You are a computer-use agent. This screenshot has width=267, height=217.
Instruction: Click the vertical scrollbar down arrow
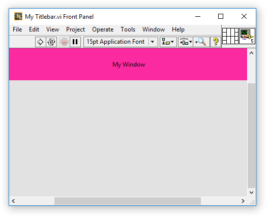pos(251,193)
